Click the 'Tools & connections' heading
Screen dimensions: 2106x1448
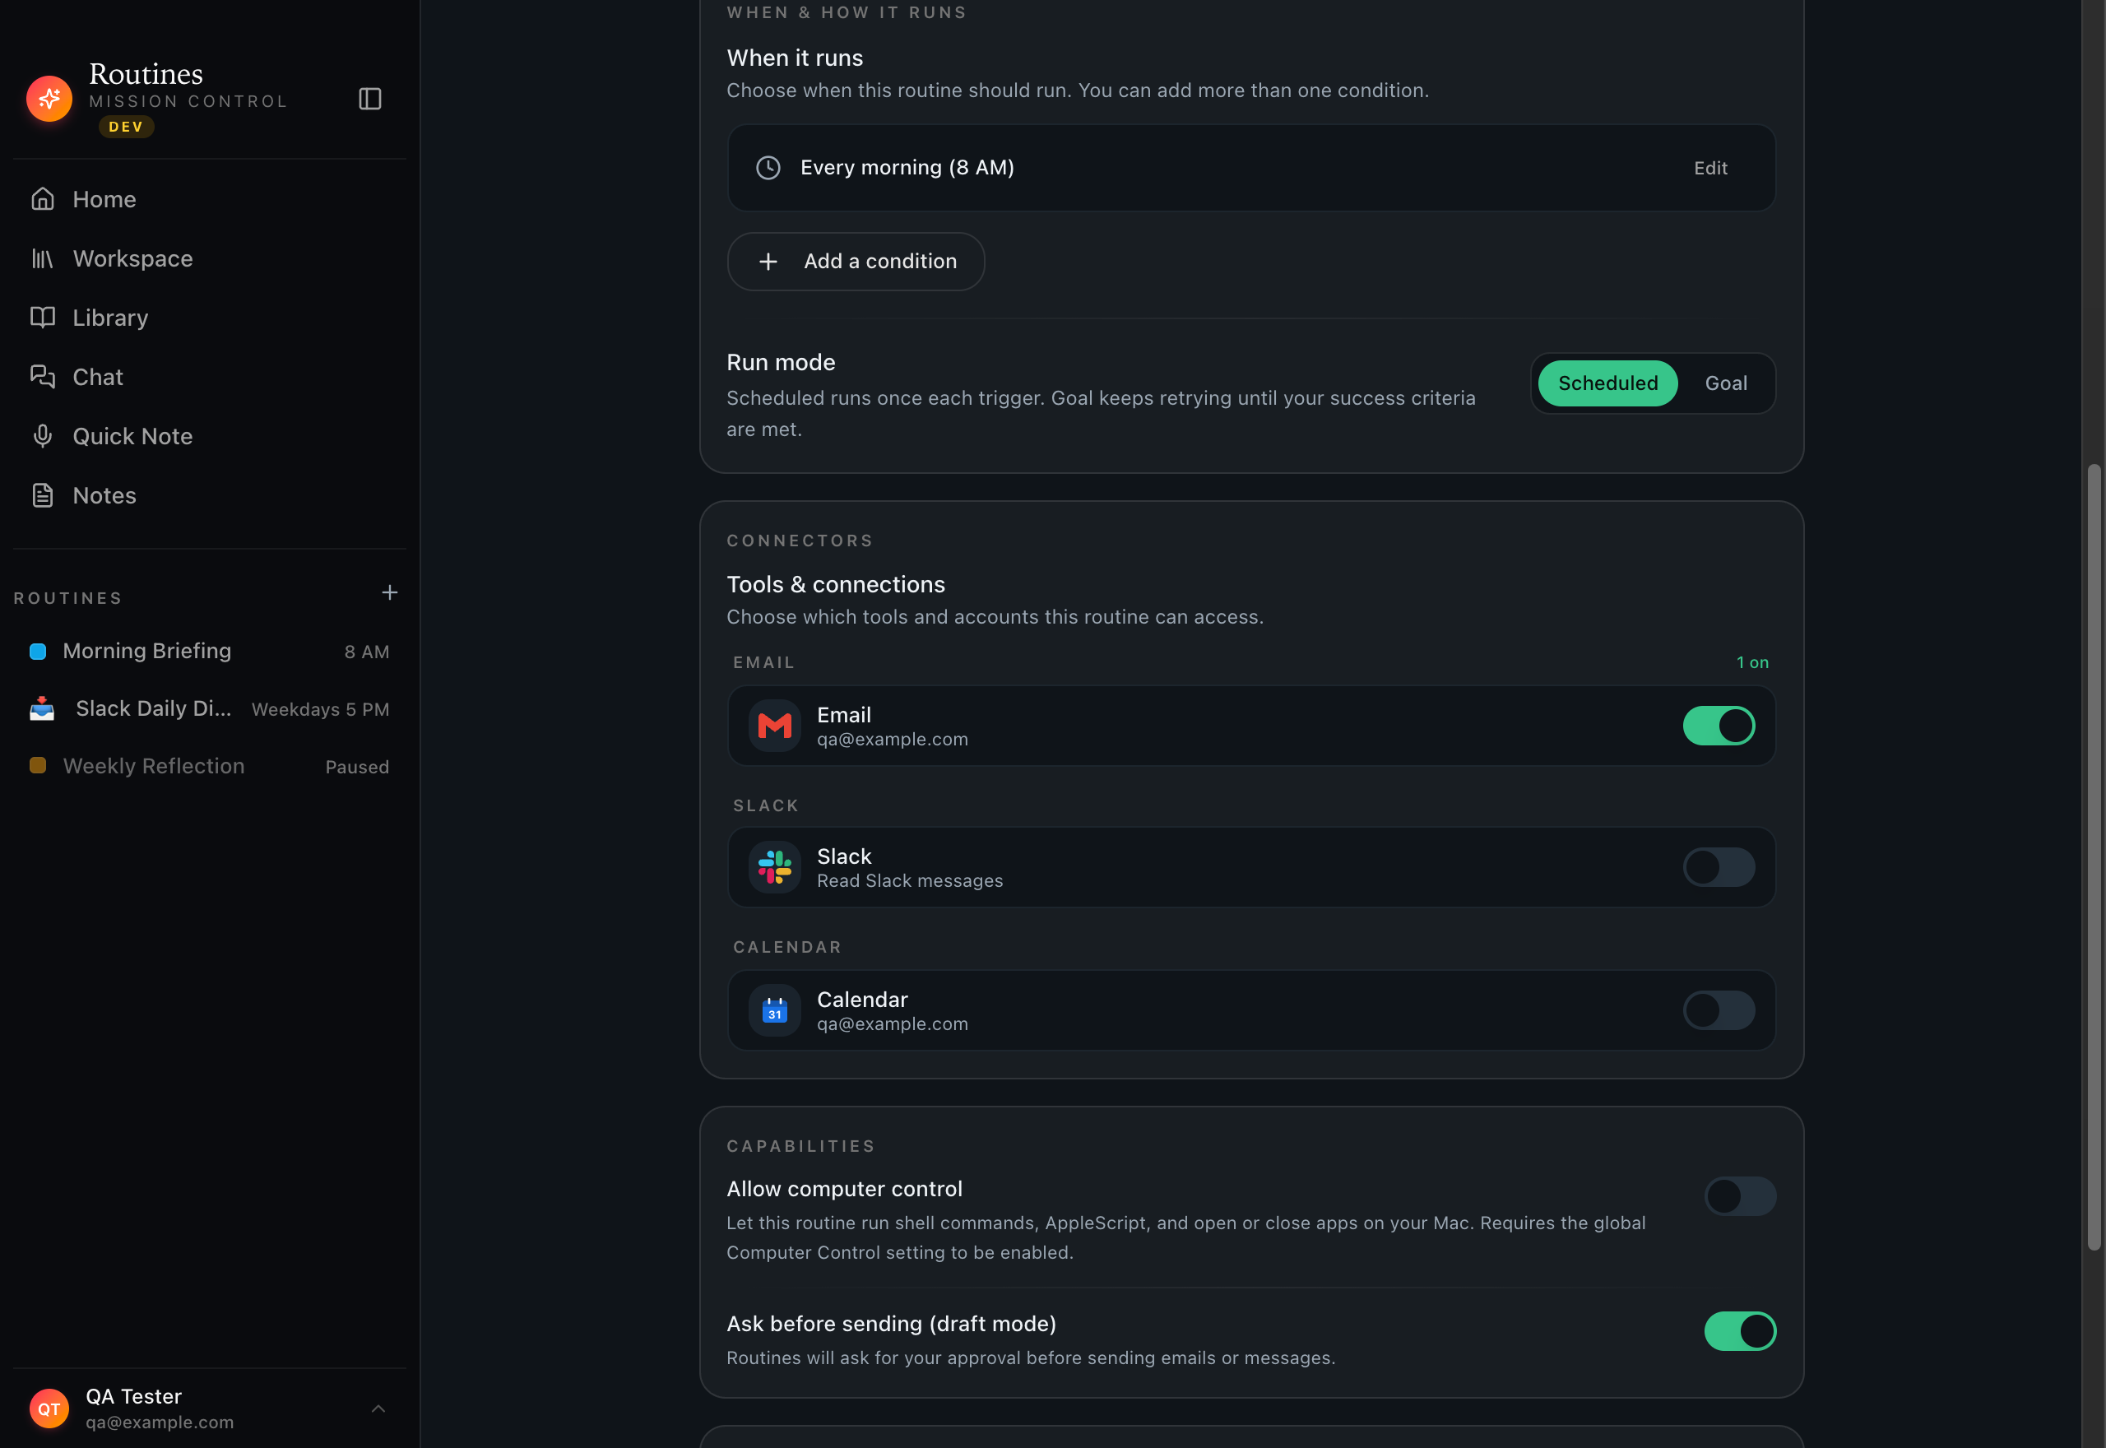coord(835,584)
